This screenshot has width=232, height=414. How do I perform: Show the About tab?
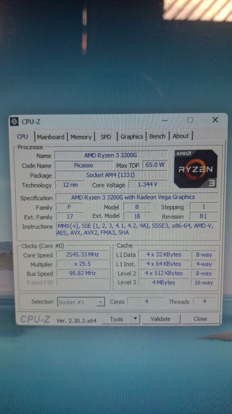tap(181, 136)
